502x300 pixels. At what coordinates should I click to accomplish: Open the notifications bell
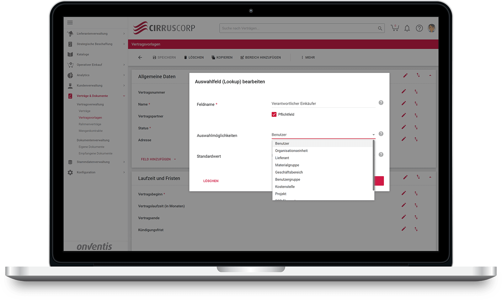(x=407, y=29)
